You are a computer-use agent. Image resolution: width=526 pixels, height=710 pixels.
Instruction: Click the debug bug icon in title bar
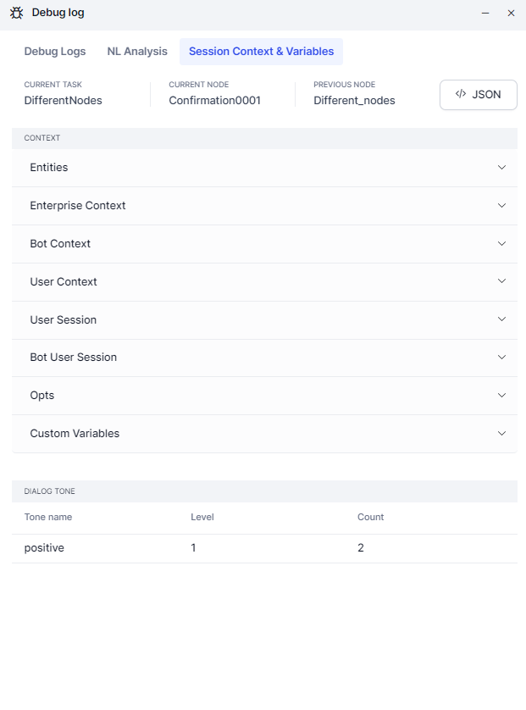17,13
